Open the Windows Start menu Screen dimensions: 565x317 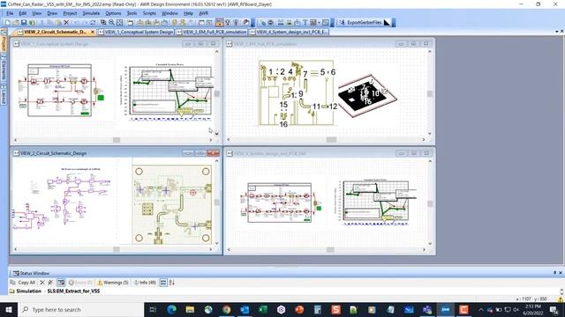9,309
